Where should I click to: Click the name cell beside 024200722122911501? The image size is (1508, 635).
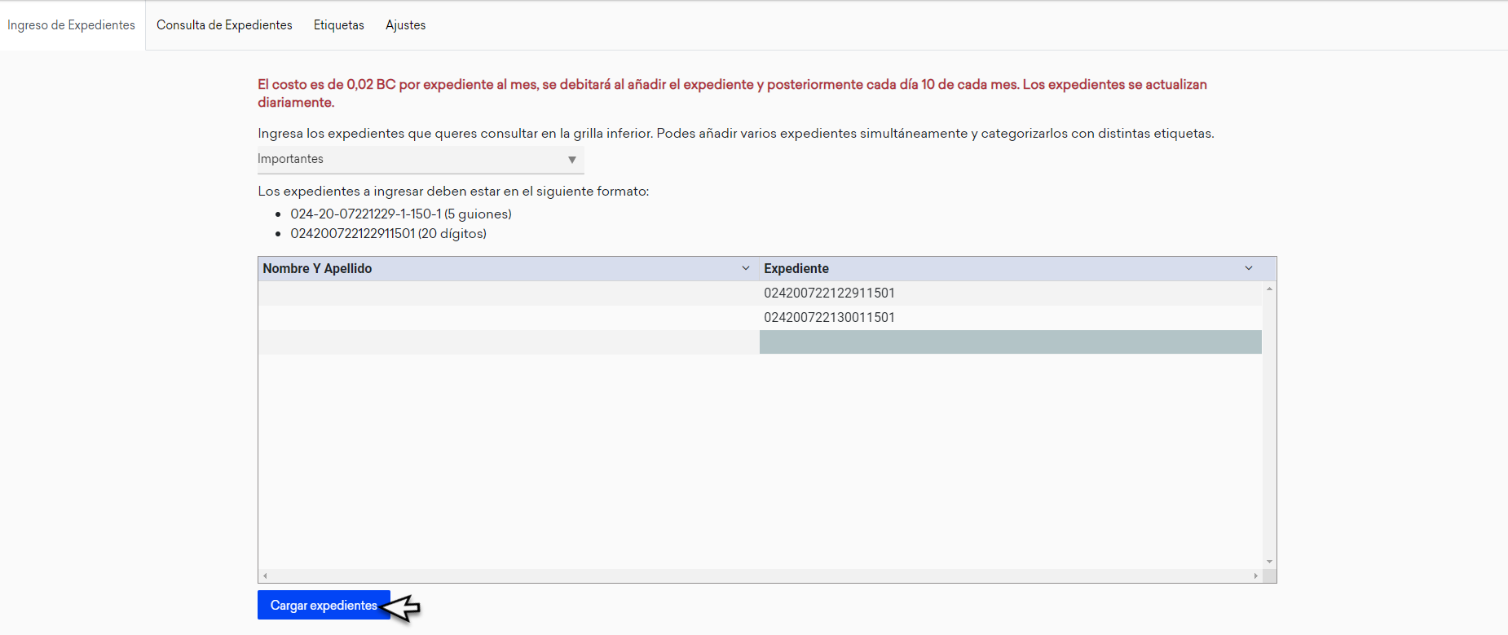(509, 293)
